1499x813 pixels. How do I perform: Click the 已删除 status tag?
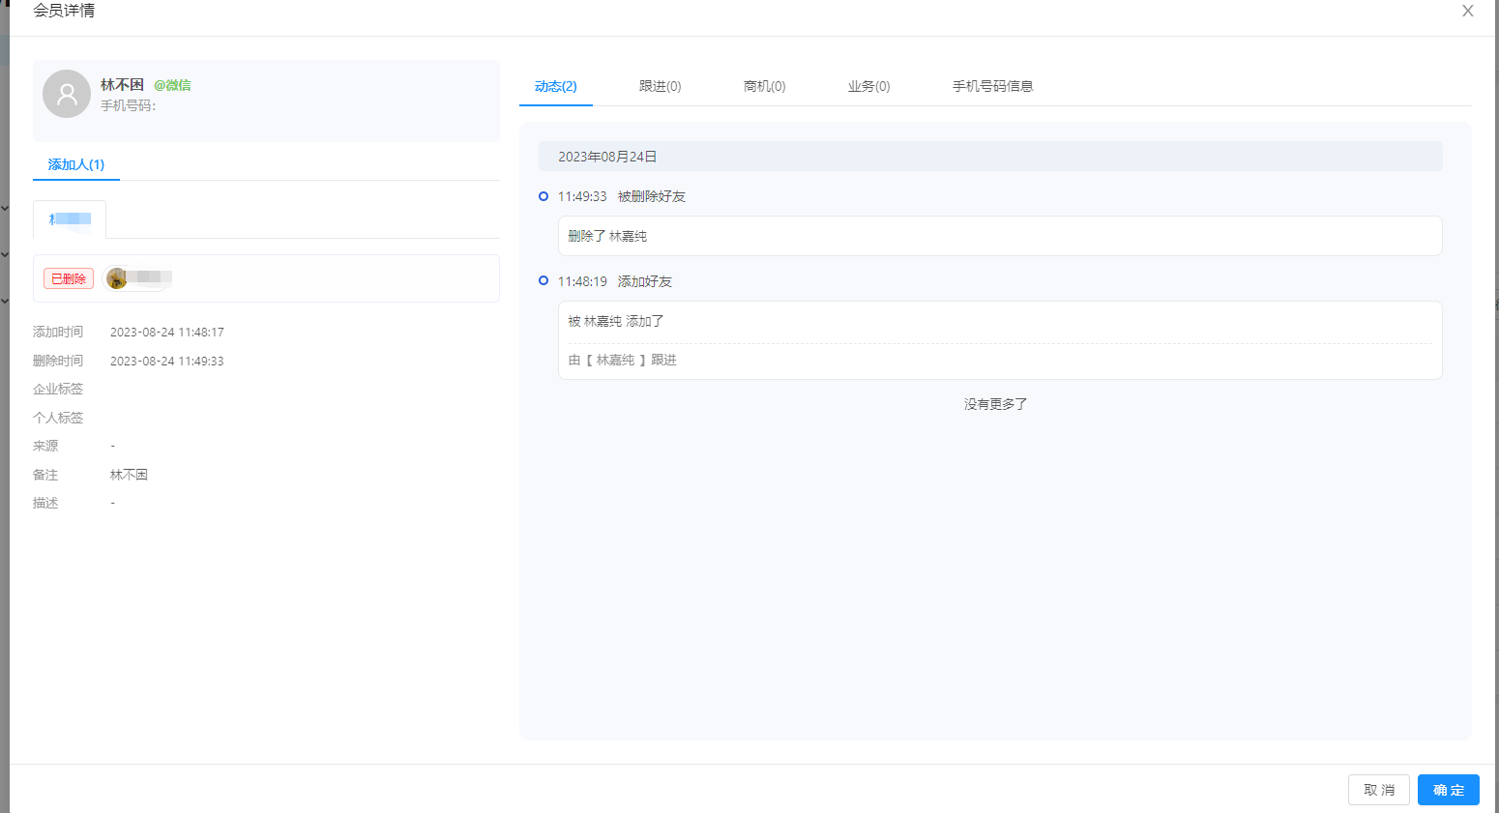pos(69,278)
